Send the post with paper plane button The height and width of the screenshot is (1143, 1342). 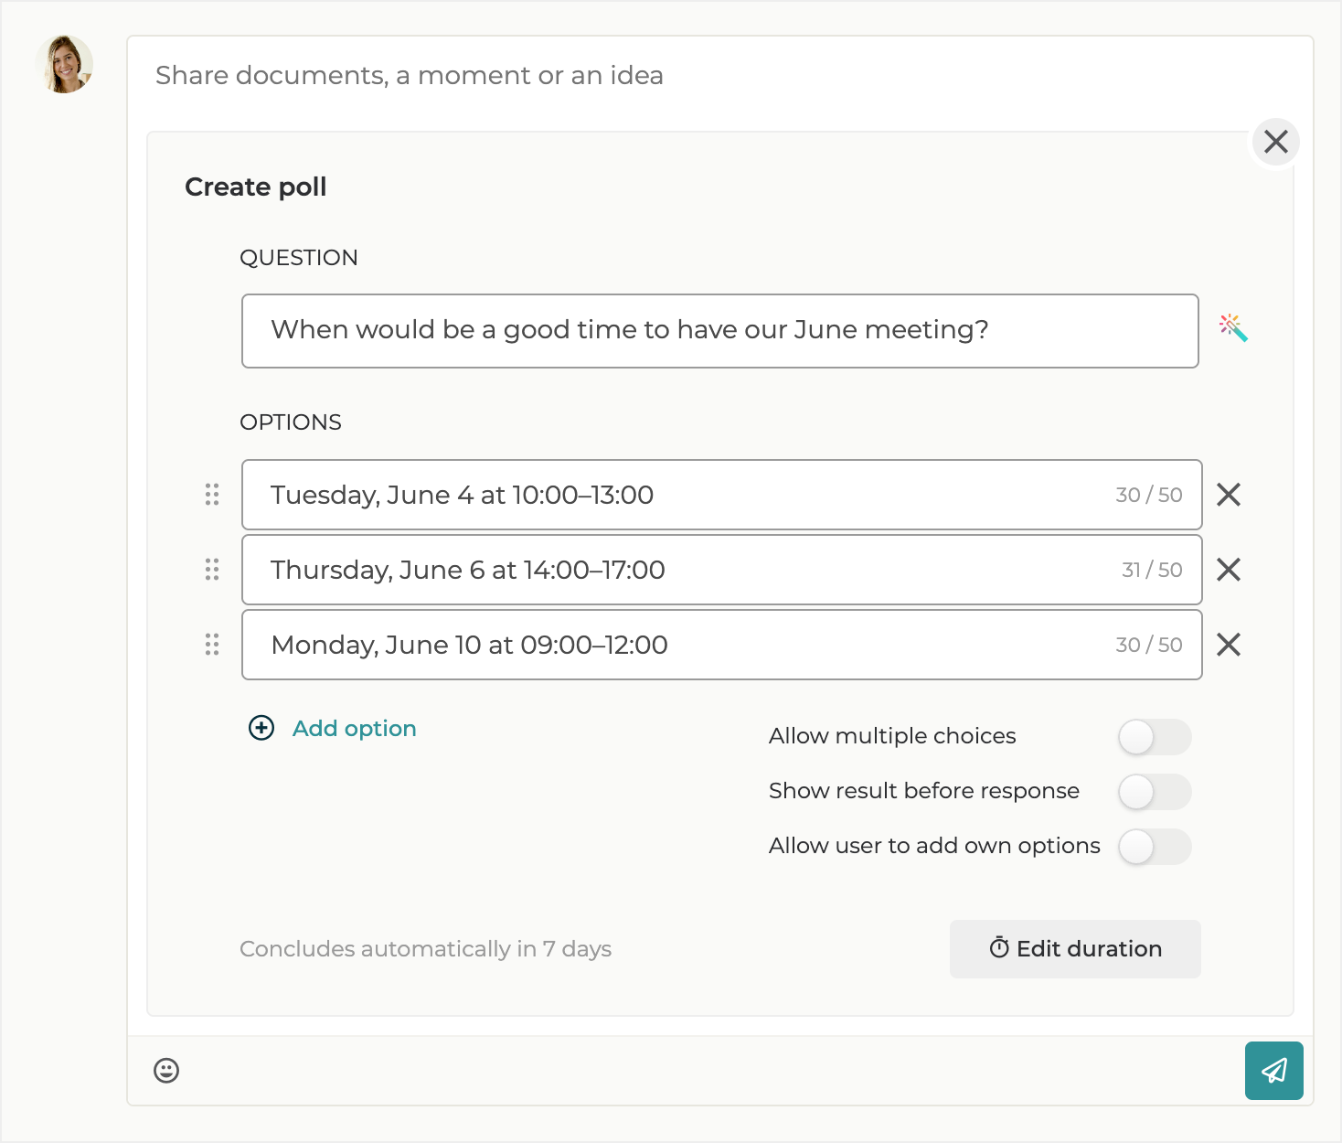(x=1273, y=1070)
